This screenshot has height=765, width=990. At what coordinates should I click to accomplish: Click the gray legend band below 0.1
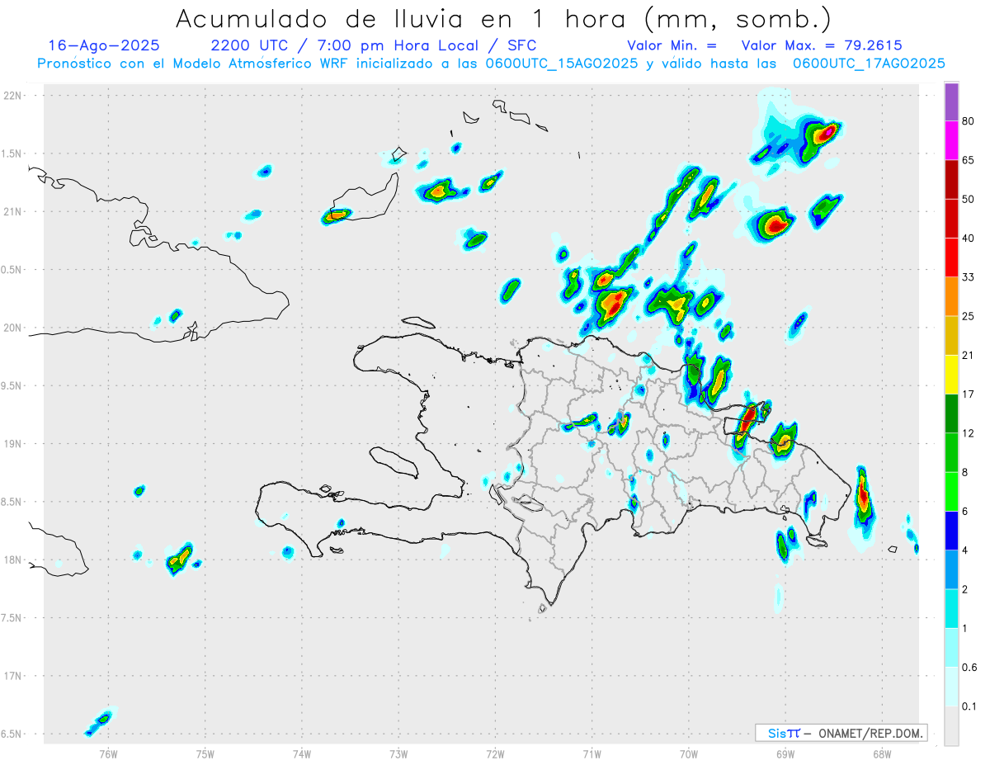[x=951, y=726]
